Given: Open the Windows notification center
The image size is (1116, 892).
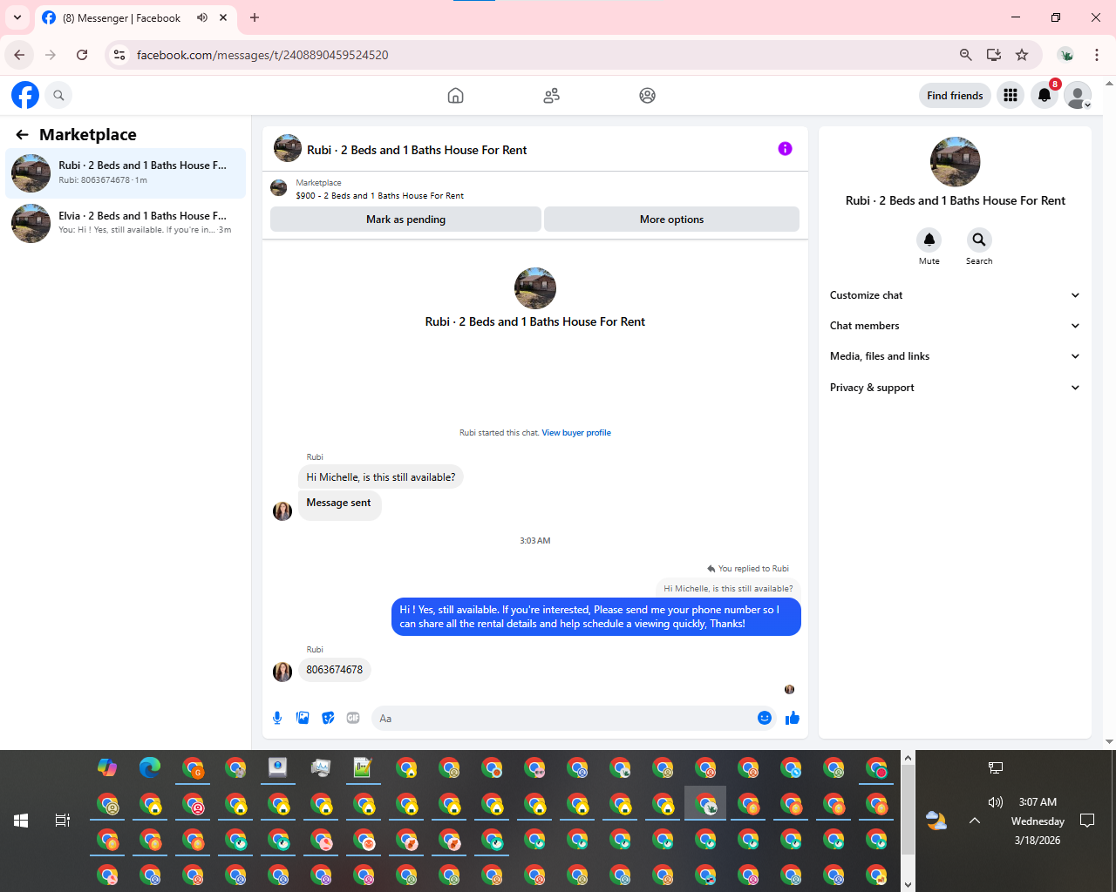Looking at the screenshot, I should (1087, 821).
